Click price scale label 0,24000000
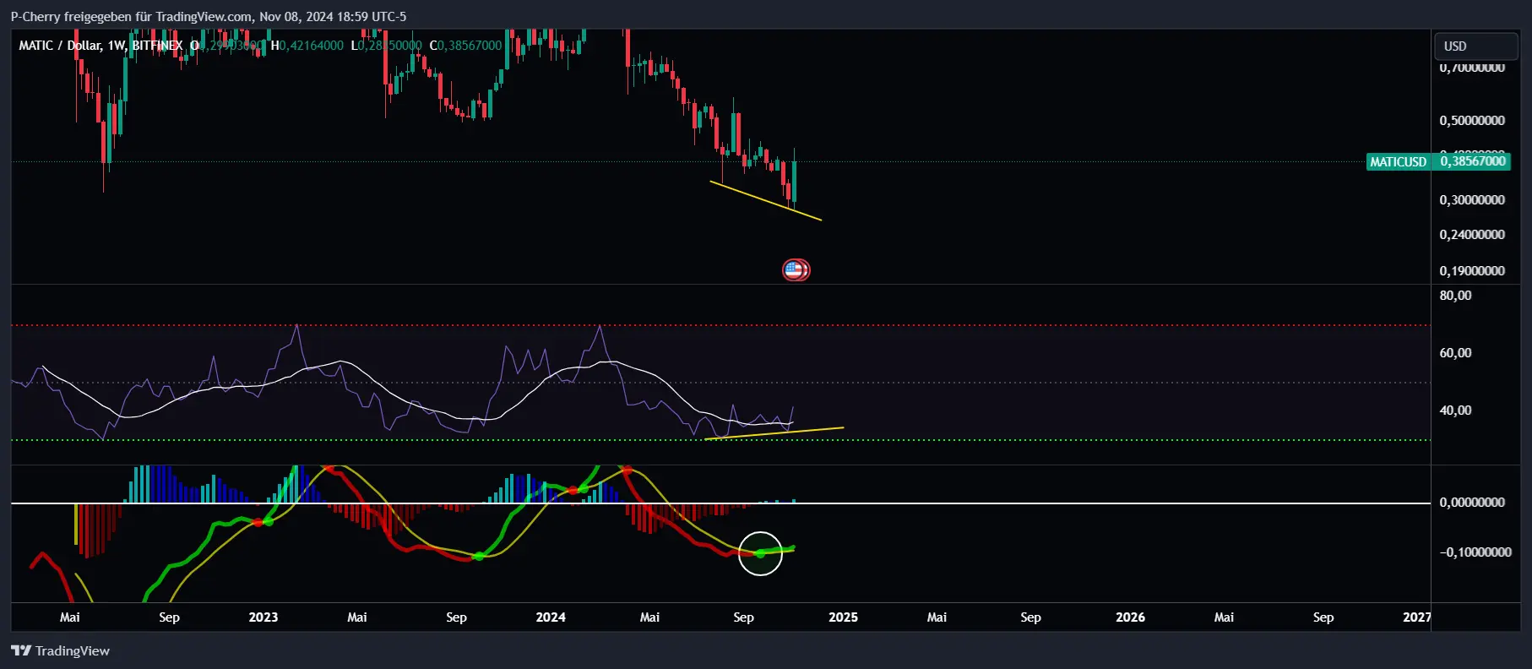The image size is (1532, 669). click(1472, 235)
